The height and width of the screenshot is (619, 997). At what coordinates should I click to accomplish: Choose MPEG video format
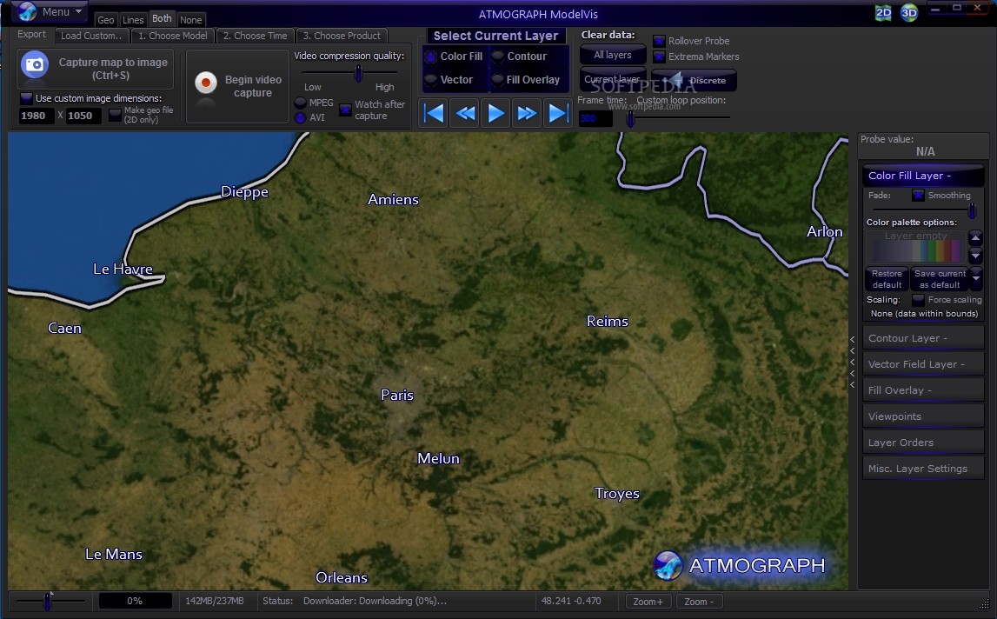coord(300,103)
